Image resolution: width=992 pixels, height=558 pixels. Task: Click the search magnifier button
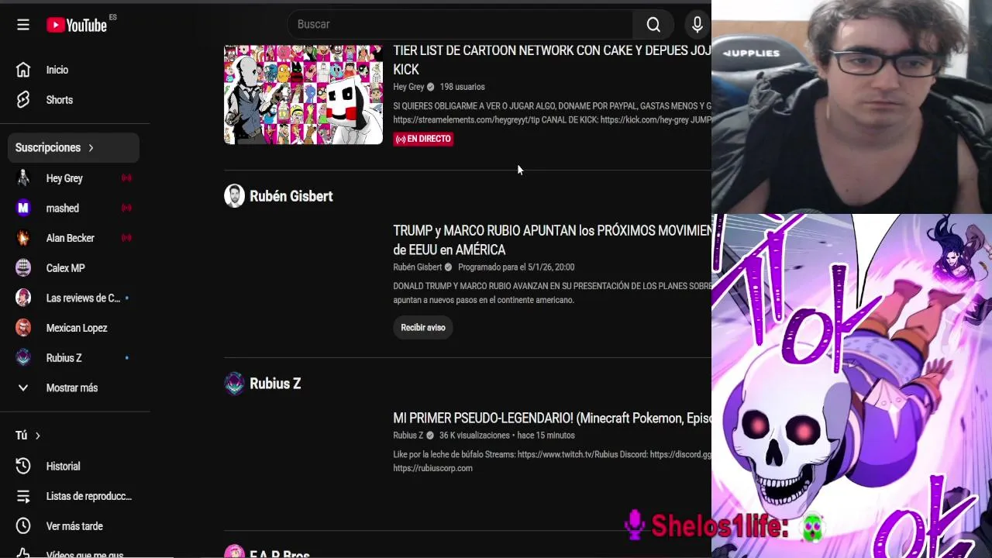[x=653, y=25]
